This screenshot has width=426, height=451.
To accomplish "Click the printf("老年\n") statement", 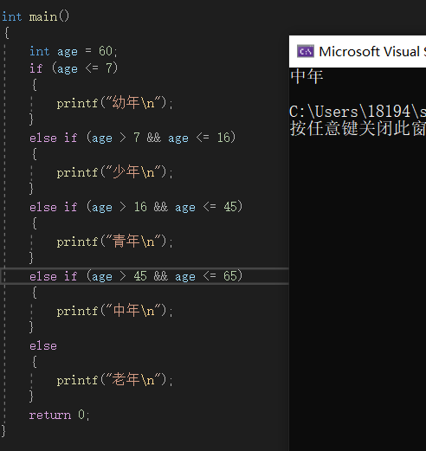I will tap(114, 380).
